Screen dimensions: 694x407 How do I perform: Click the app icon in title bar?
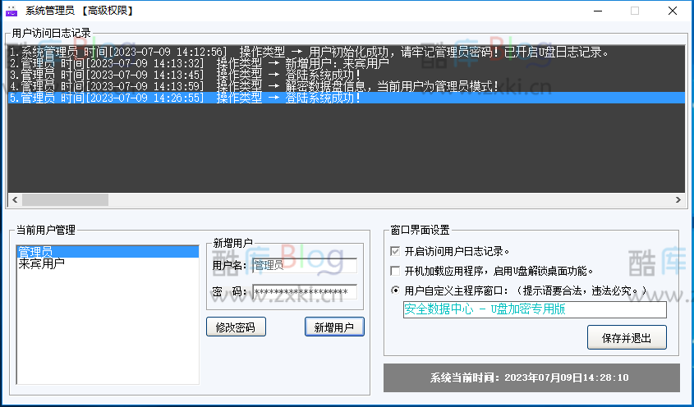[11, 11]
